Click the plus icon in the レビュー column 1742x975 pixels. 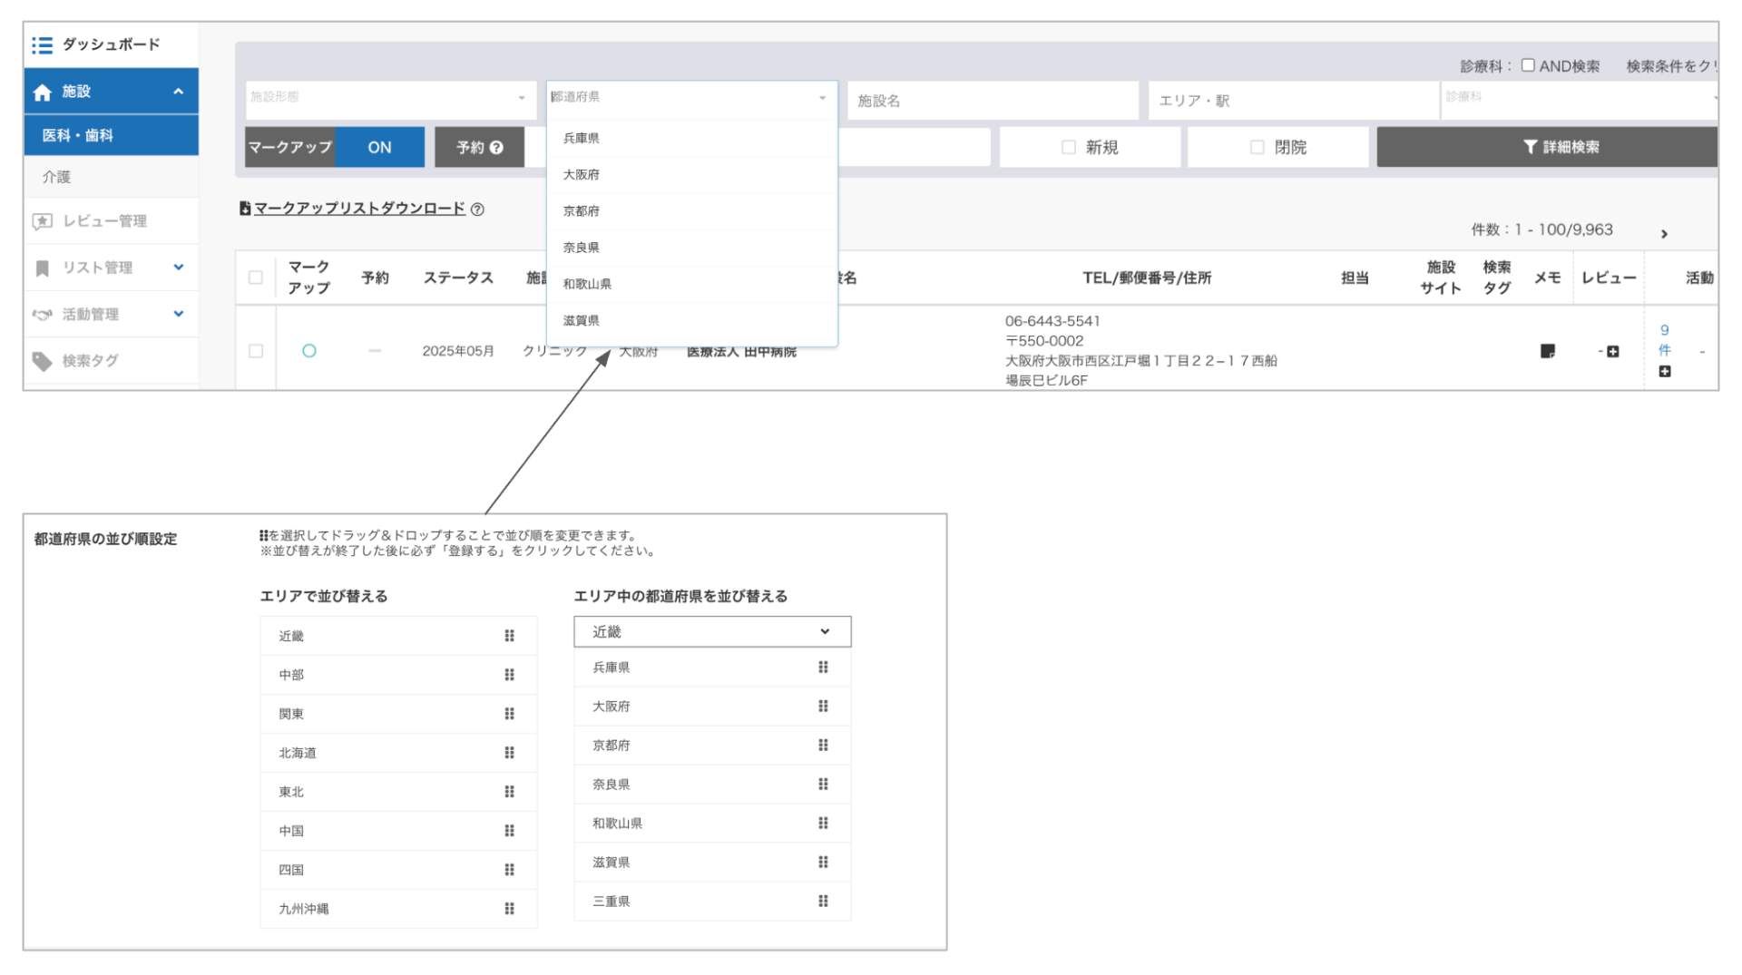click(1612, 351)
